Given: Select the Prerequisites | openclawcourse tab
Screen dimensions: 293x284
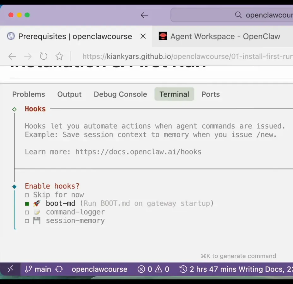Looking at the screenshot, I should [x=76, y=36].
